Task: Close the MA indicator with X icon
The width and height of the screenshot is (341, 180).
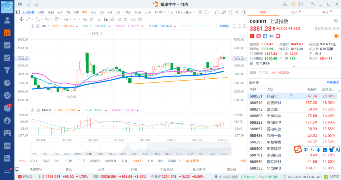Action: [38, 26]
